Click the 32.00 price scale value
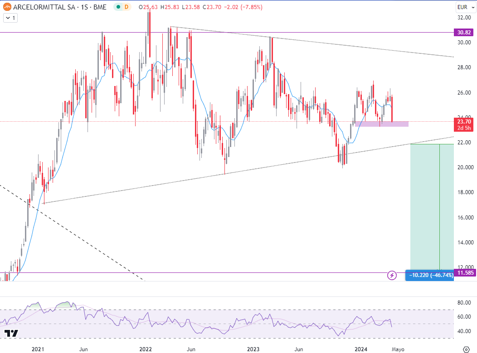Image resolution: width=477 pixels, height=353 pixels. point(464,18)
